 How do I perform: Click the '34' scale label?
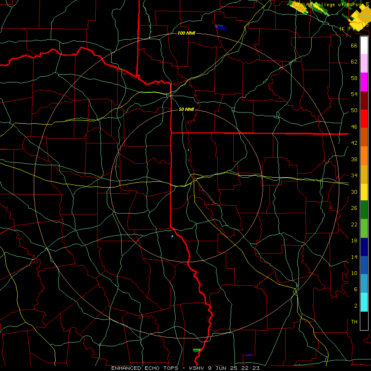(354, 176)
